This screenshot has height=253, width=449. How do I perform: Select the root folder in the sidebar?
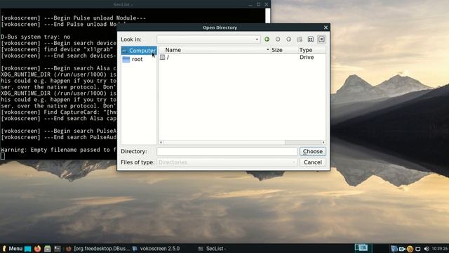tap(139, 59)
